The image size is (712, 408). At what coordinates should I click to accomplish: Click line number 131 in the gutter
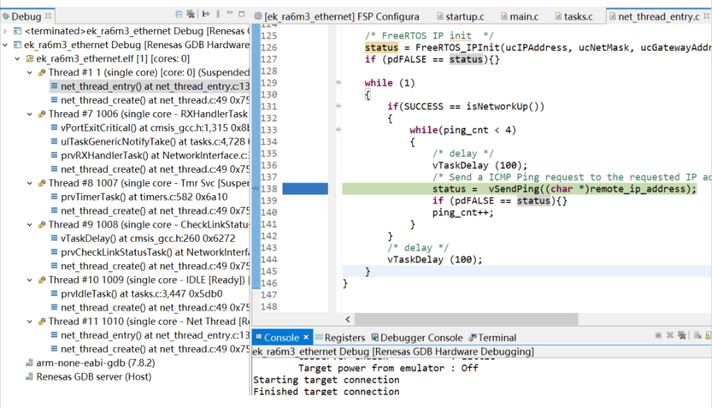(268, 106)
